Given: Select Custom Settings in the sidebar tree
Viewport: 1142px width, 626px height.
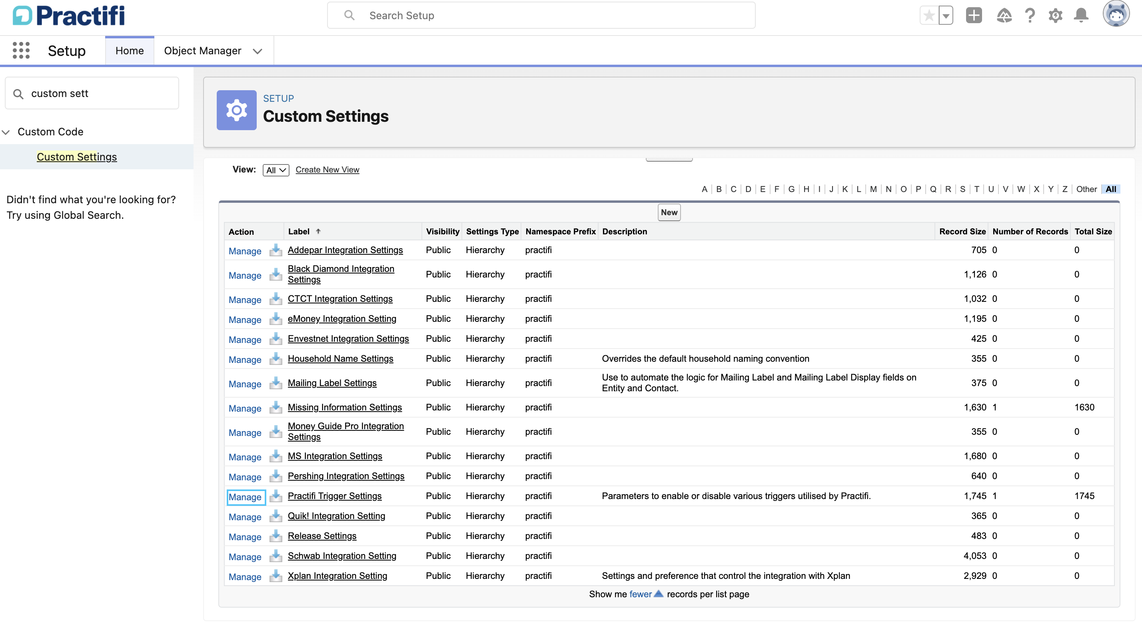Looking at the screenshot, I should tap(77, 157).
